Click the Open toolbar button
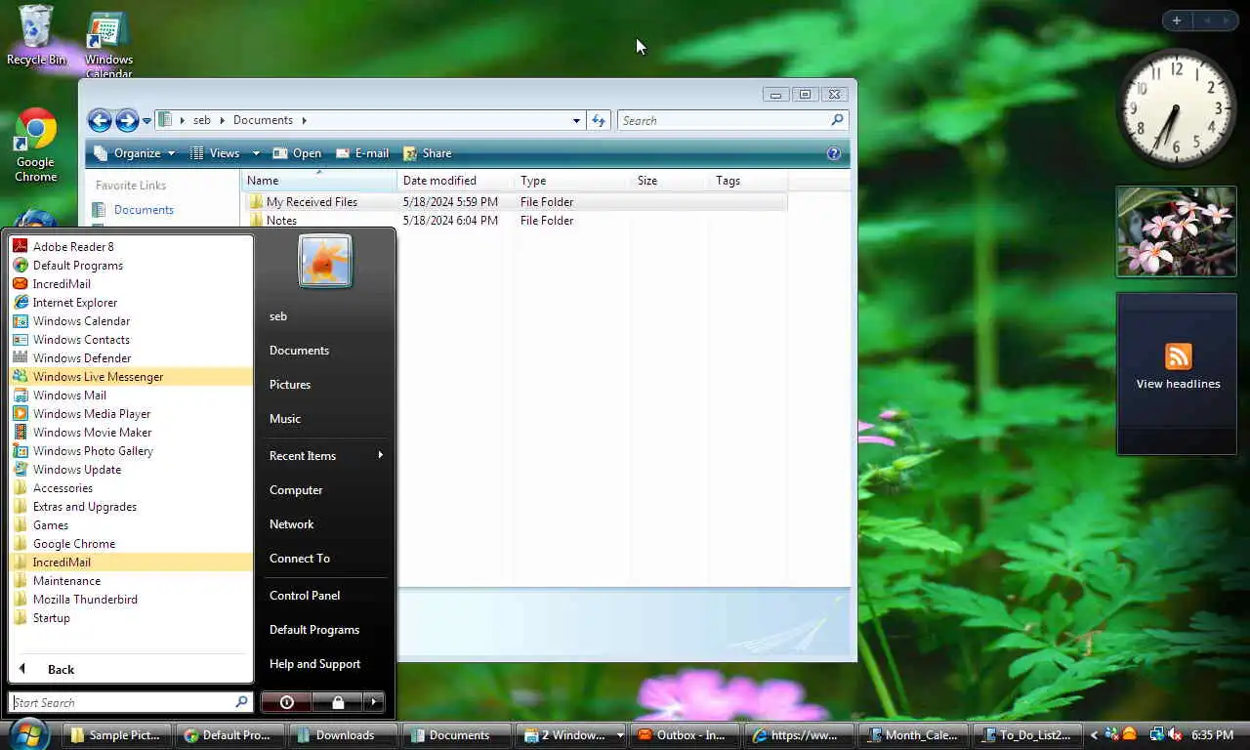1250x750 pixels. click(x=297, y=153)
